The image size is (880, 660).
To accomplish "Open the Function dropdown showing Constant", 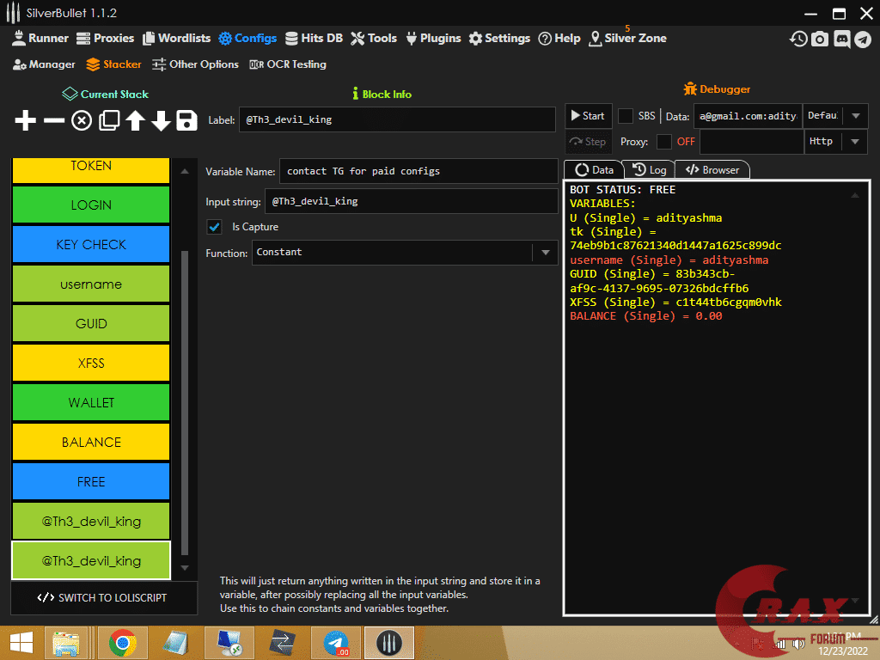I will 546,253.
